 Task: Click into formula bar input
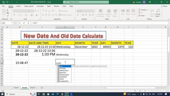tap(99, 23)
